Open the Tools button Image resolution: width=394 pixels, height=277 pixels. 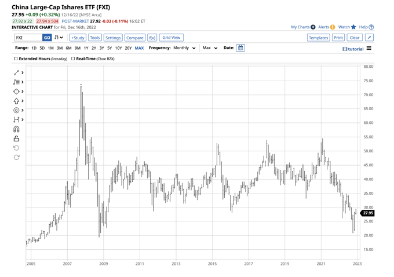click(94, 38)
